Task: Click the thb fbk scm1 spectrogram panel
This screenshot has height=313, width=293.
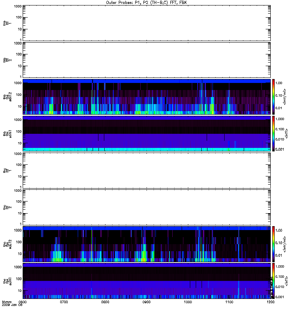Action: click(x=146, y=134)
